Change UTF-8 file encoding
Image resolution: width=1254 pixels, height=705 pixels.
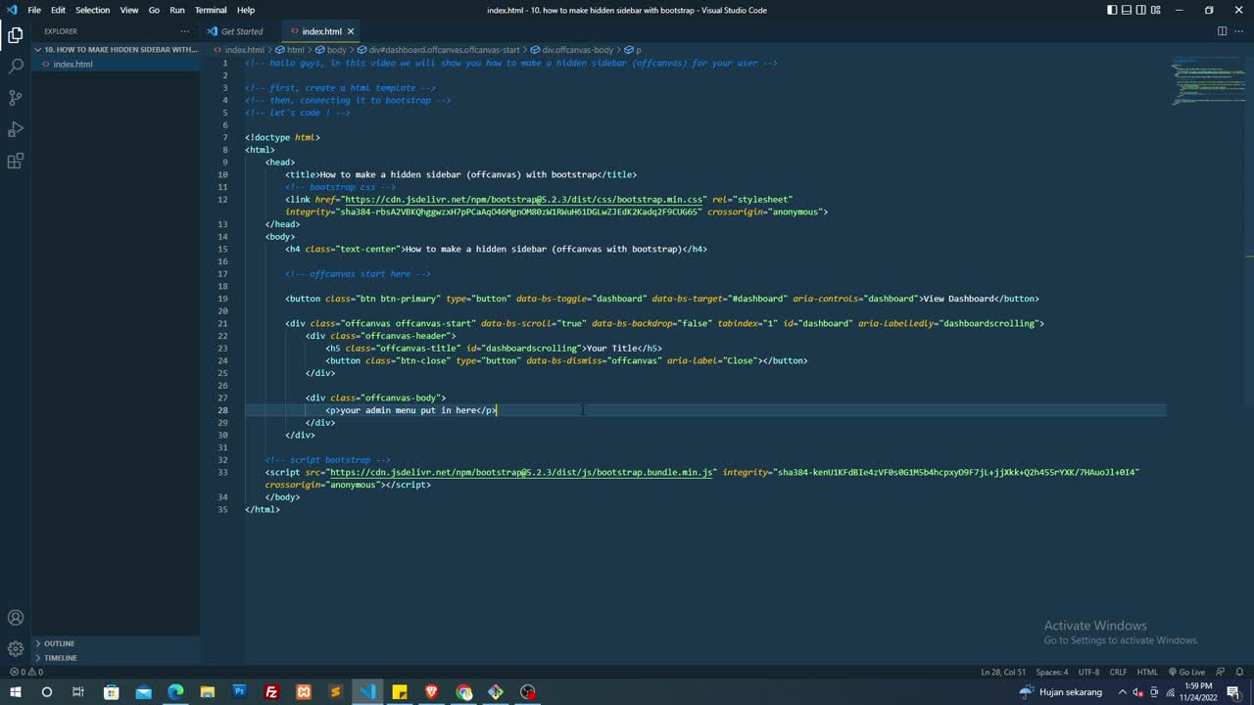[1088, 672]
